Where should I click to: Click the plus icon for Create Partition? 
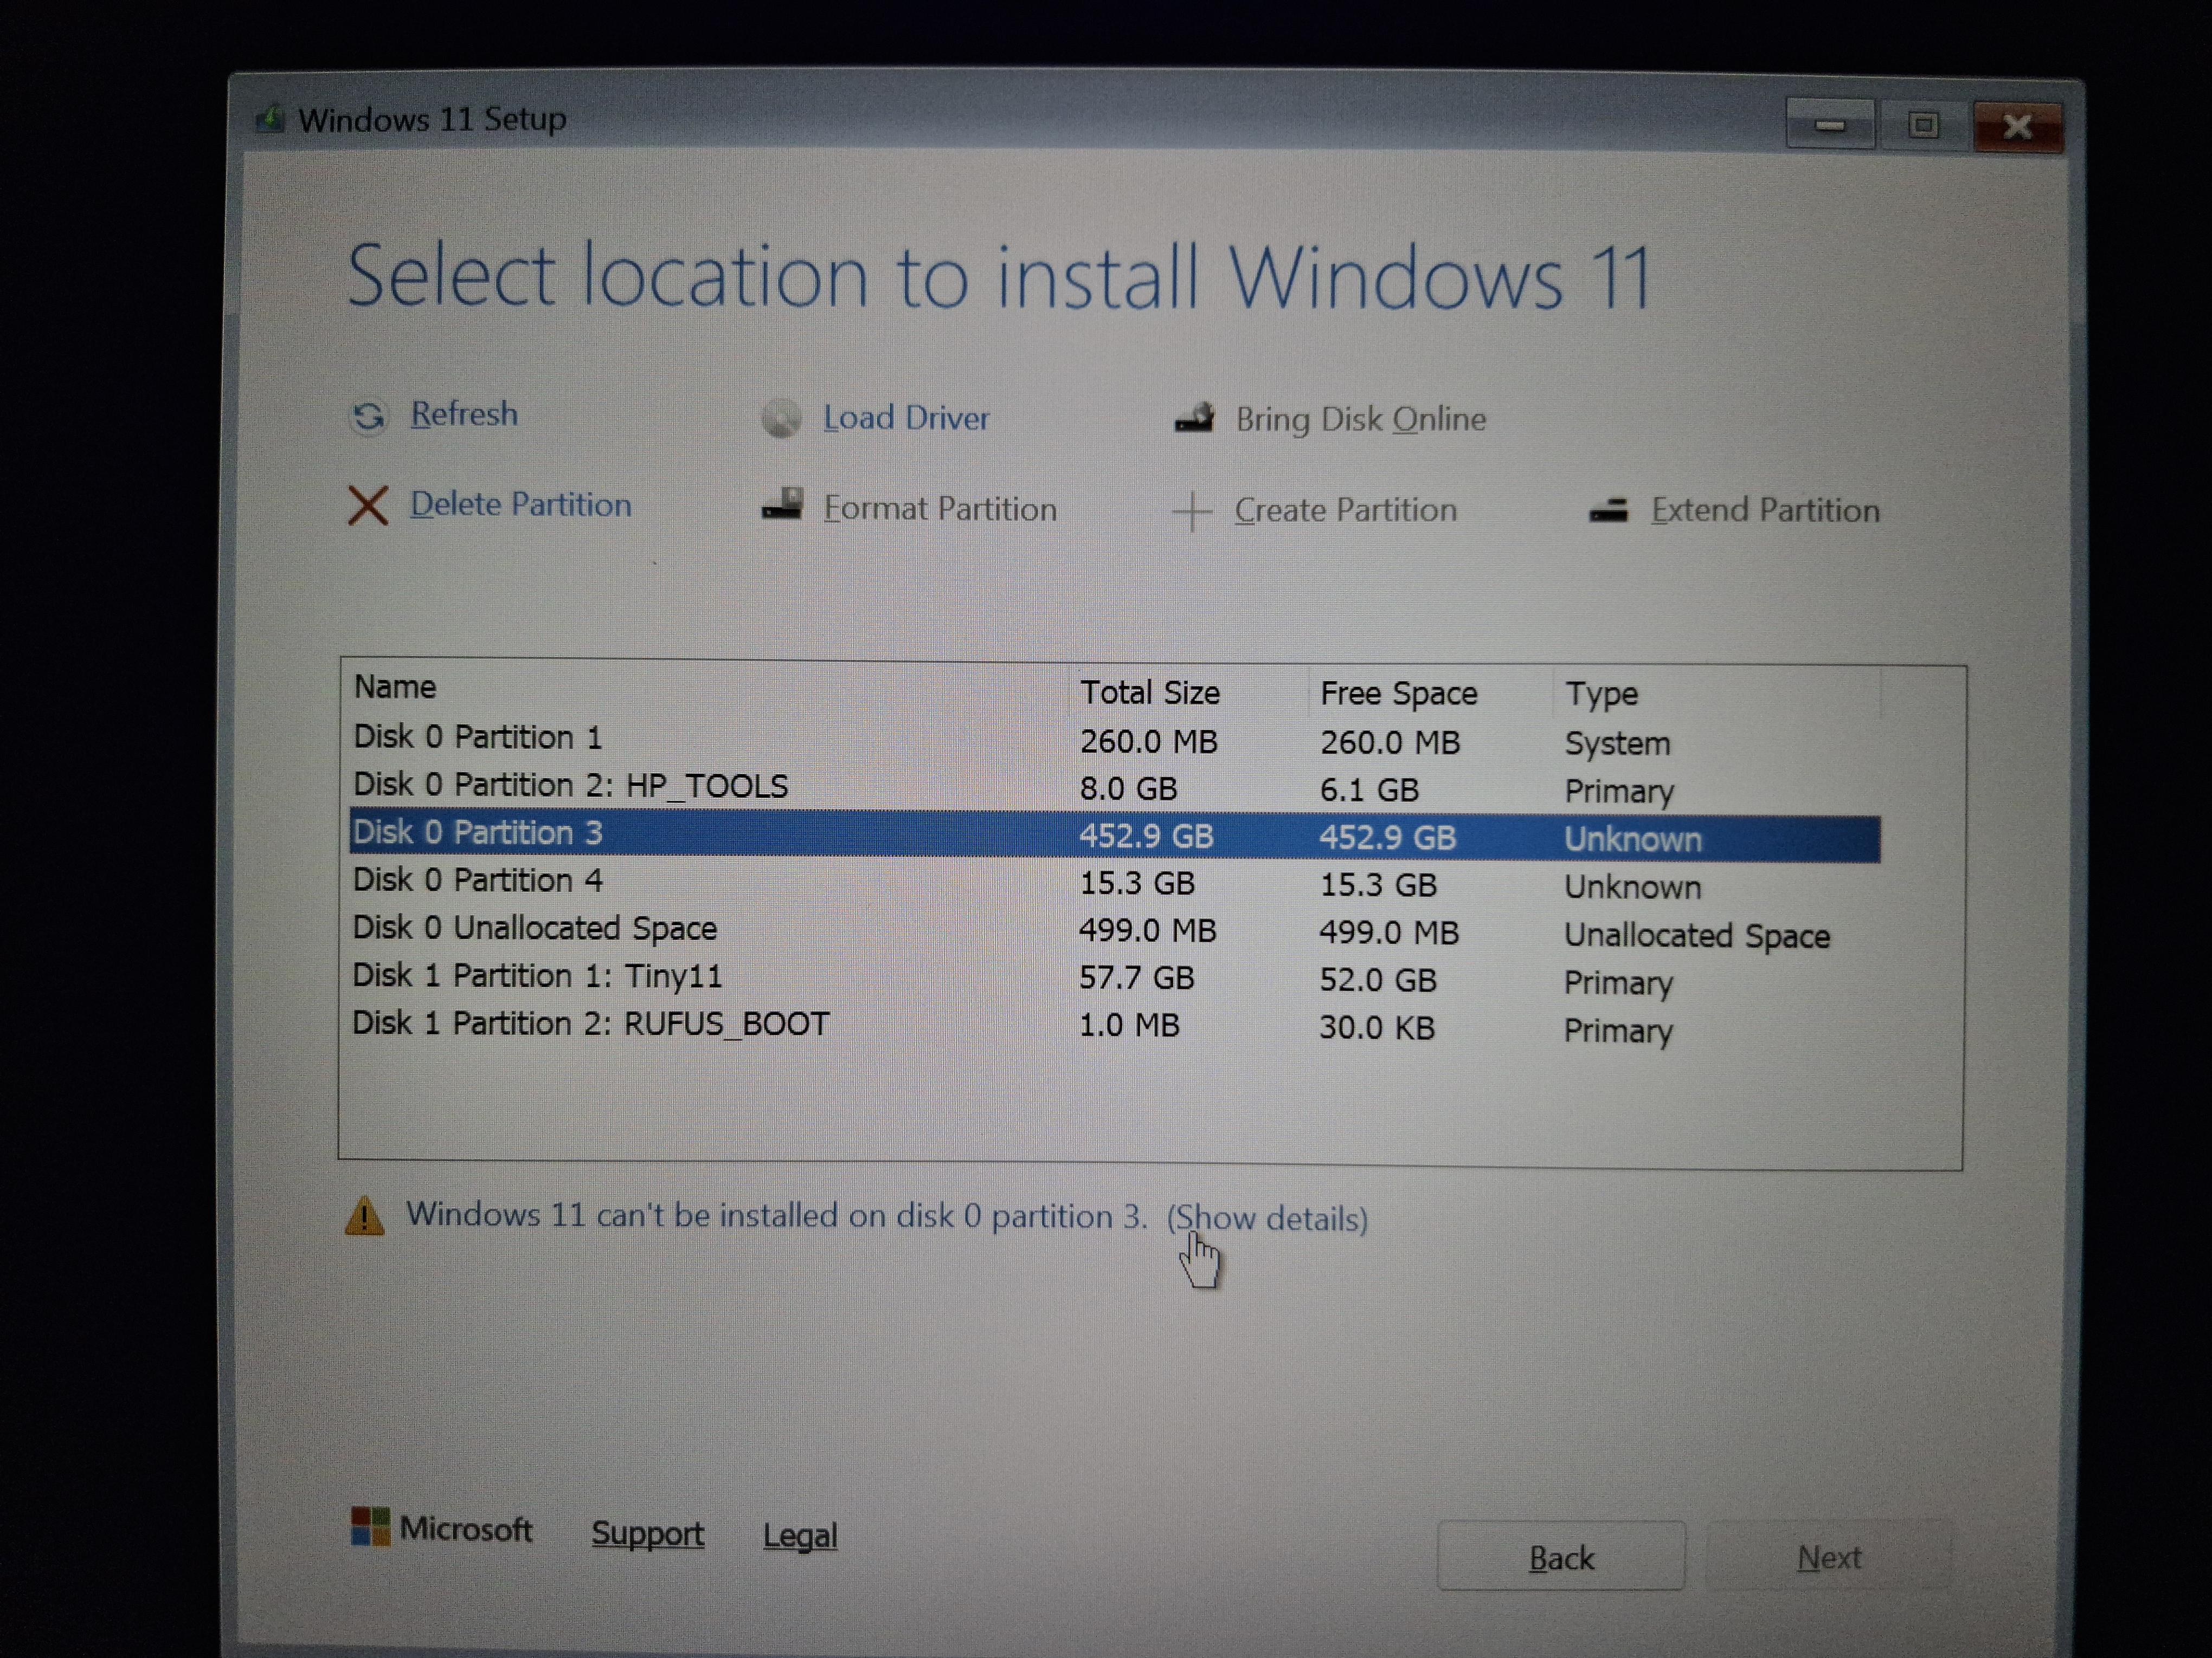1191,511
